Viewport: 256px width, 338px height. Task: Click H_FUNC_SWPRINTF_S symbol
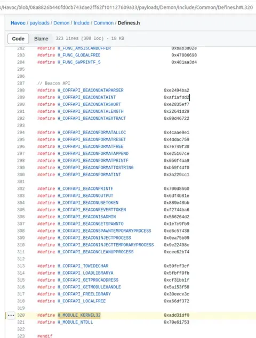click(x=79, y=62)
